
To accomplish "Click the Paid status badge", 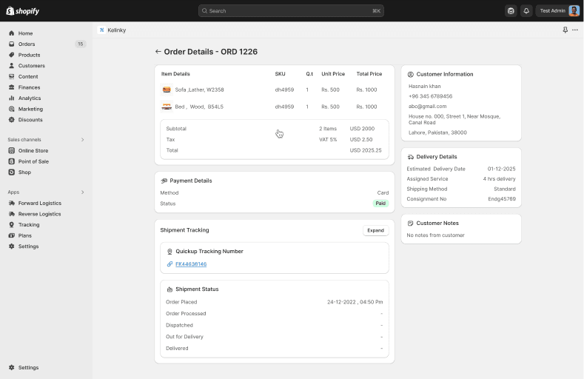I will [380, 204].
